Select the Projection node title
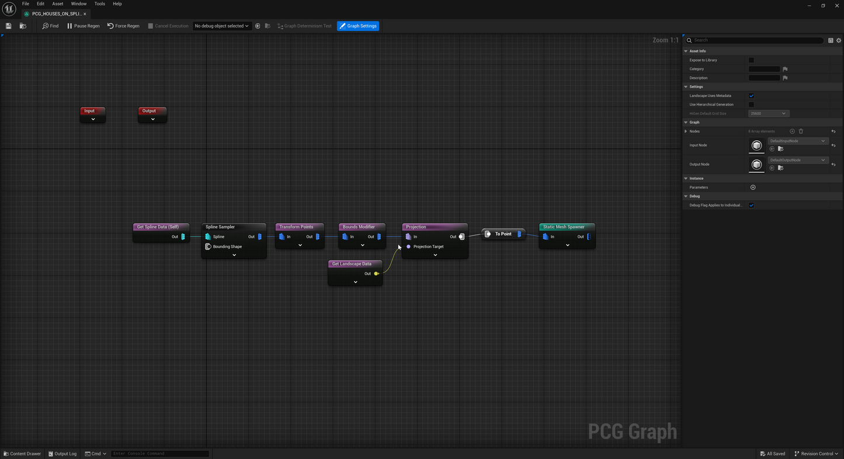Viewport: 844px width, 459px height. [416, 227]
